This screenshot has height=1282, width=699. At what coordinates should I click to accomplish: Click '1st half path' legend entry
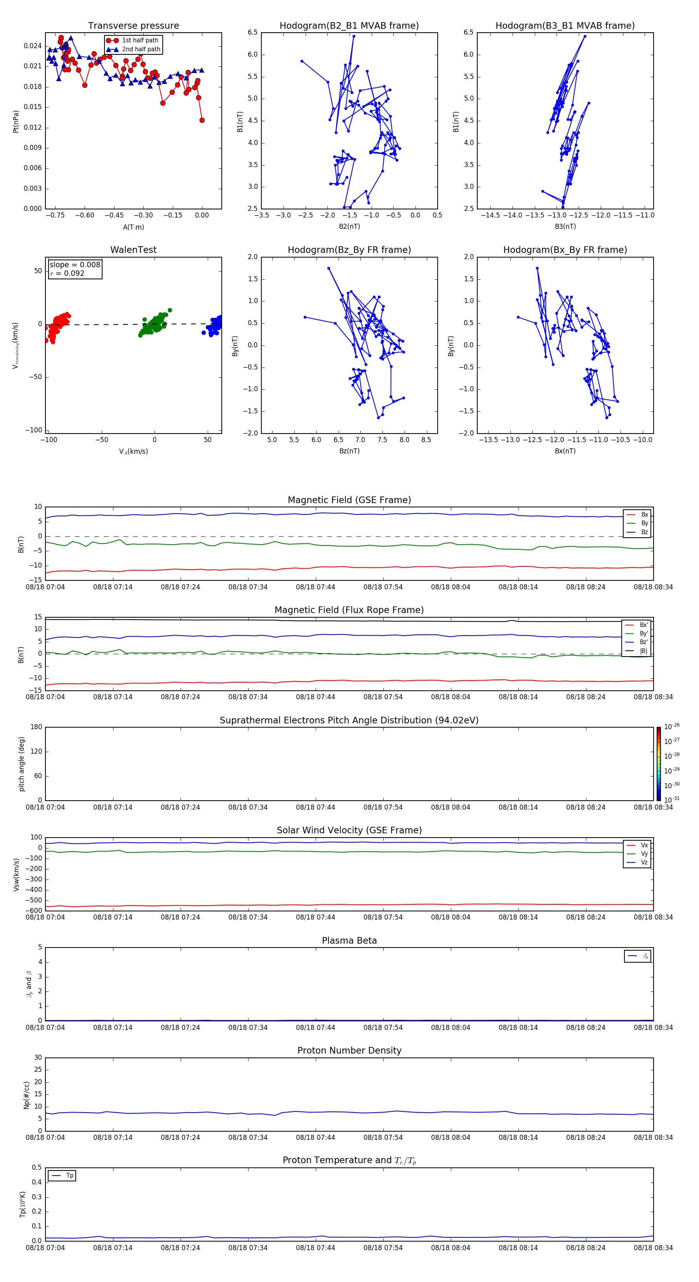(x=133, y=40)
